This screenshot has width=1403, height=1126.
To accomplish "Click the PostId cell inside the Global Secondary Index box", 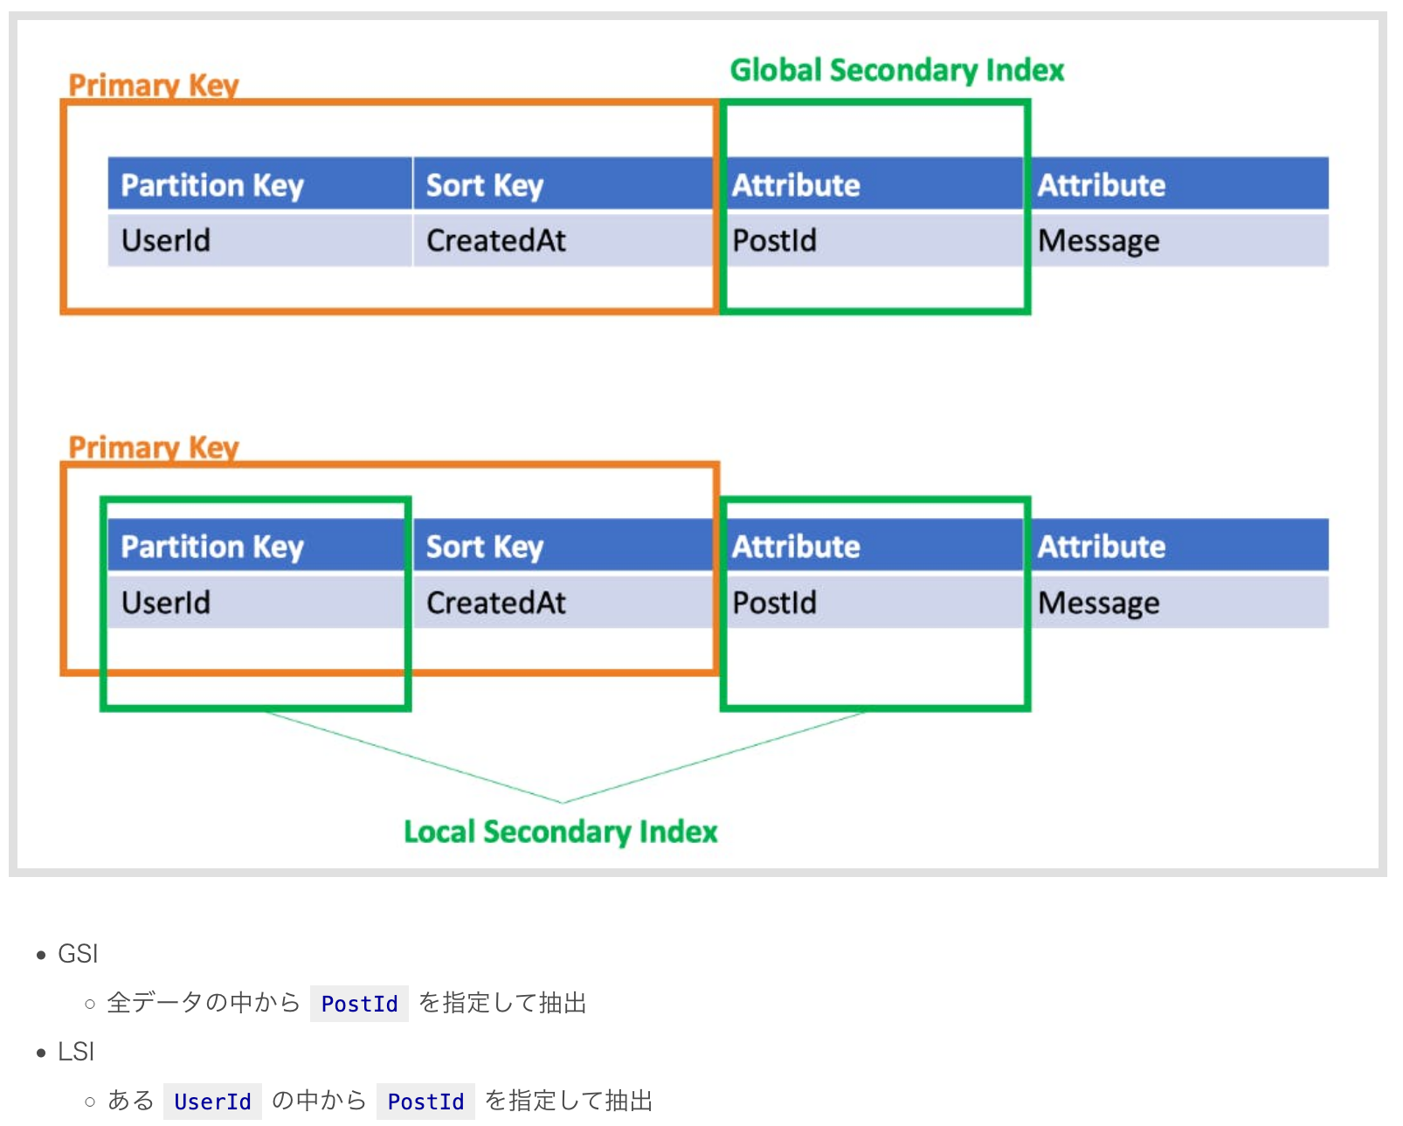I will pyautogui.click(x=774, y=240).
